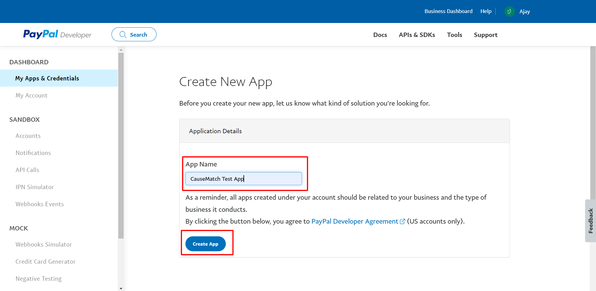The width and height of the screenshot is (596, 291).
Task: Click the Create New App heading
Action: click(x=226, y=82)
